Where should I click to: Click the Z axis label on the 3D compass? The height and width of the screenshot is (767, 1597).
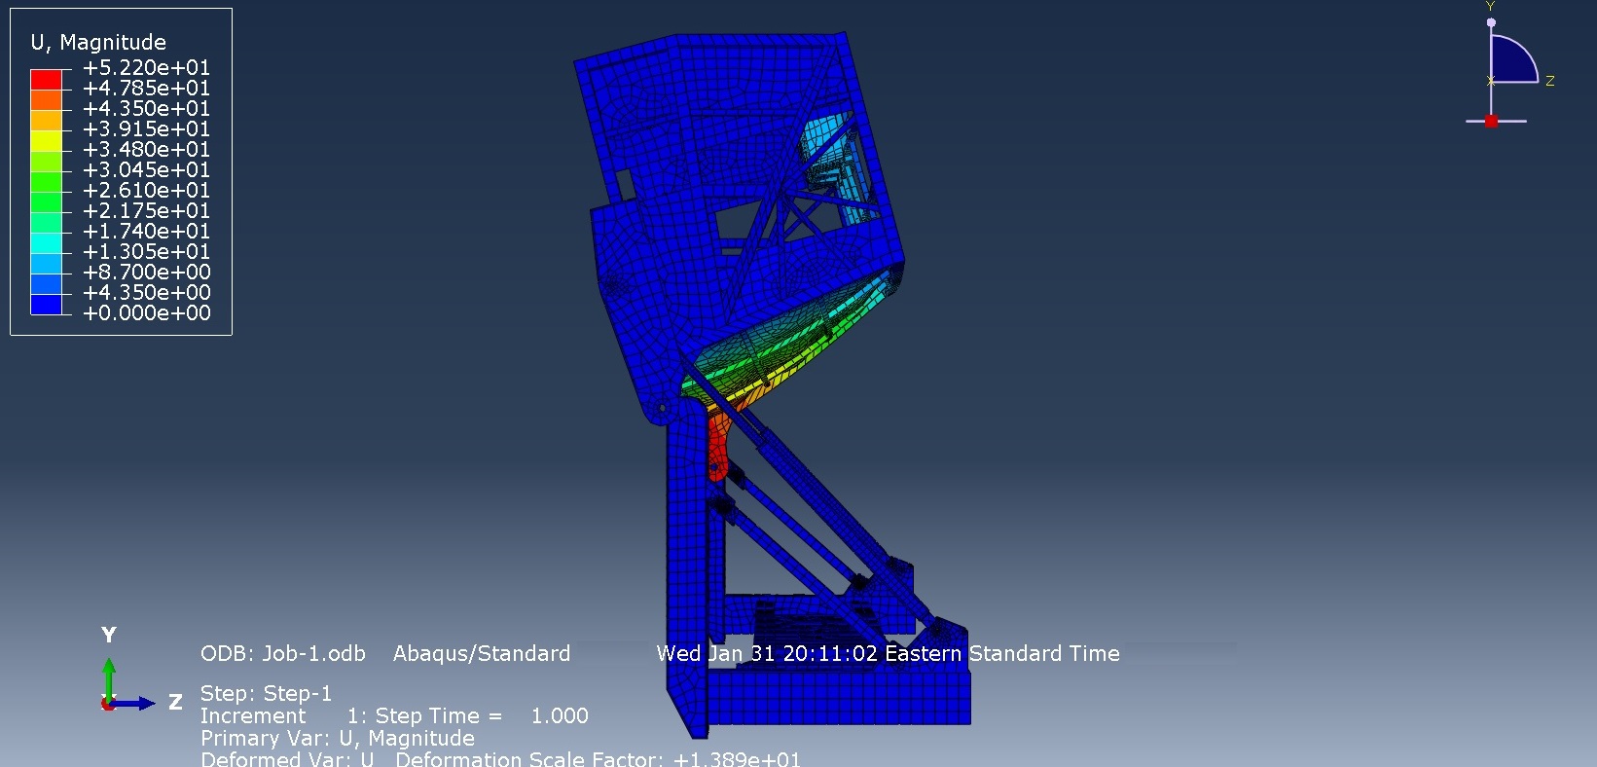click(1549, 81)
